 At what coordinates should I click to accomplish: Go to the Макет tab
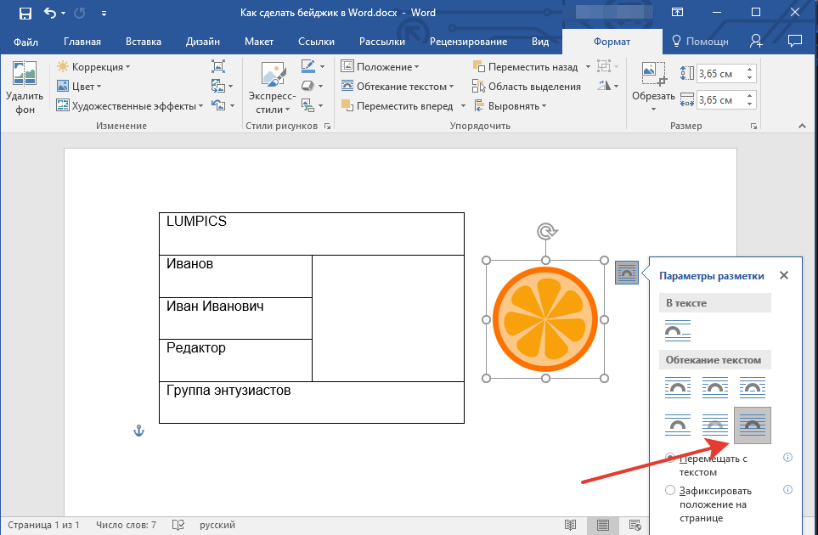pyautogui.click(x=259, y=42)
